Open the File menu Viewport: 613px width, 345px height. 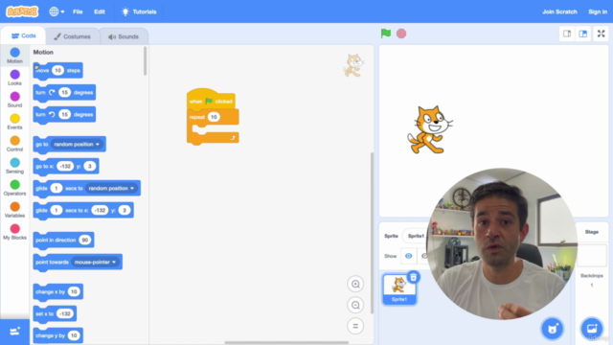click(78, 11)
